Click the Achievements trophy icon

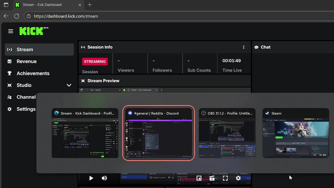click(x=10, y=73)
